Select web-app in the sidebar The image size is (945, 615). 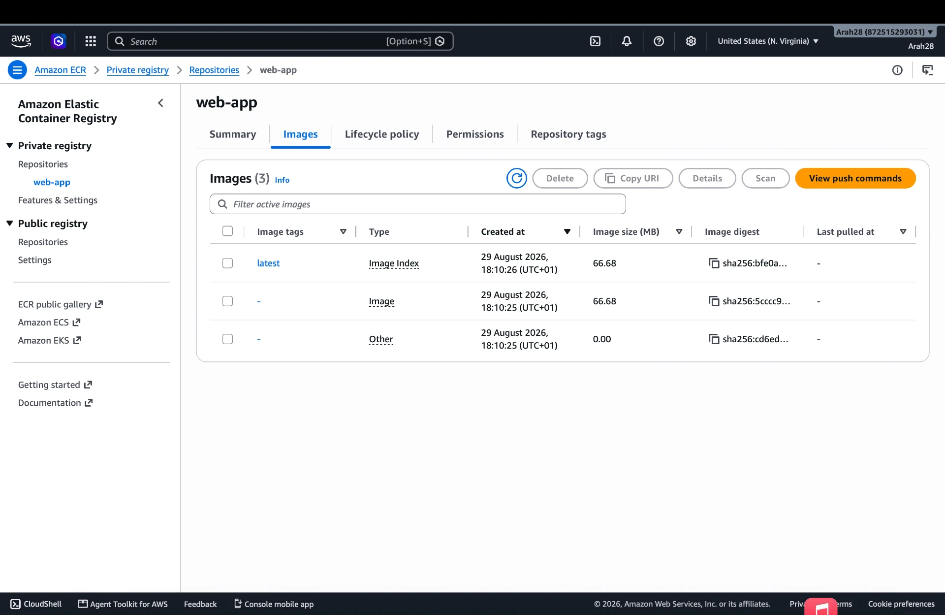coord(52,182)
